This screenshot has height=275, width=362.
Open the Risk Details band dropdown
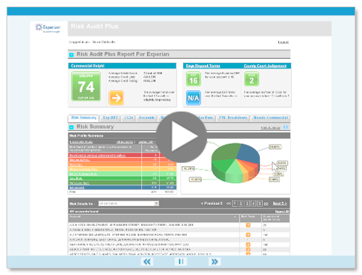(x=129, y=203)
